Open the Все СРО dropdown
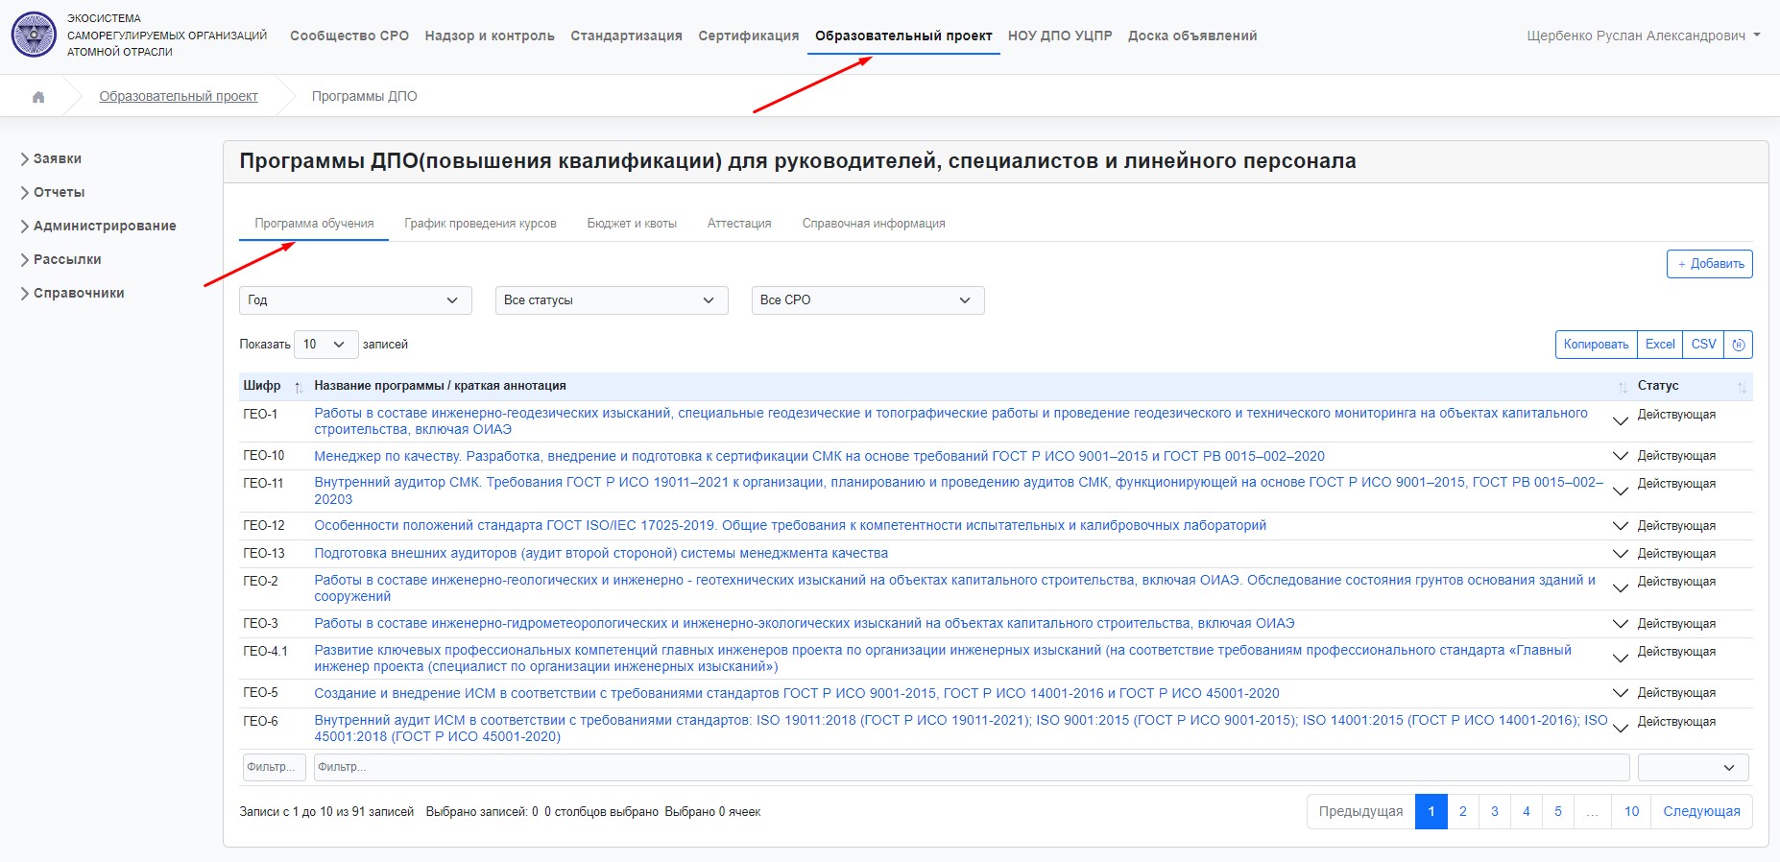 tap(868, 300)
